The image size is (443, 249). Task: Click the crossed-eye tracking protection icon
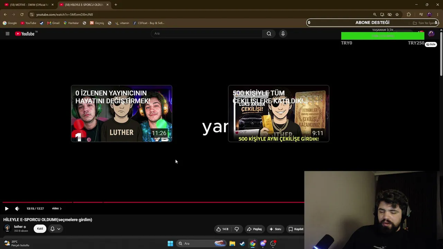pos(390,15)
